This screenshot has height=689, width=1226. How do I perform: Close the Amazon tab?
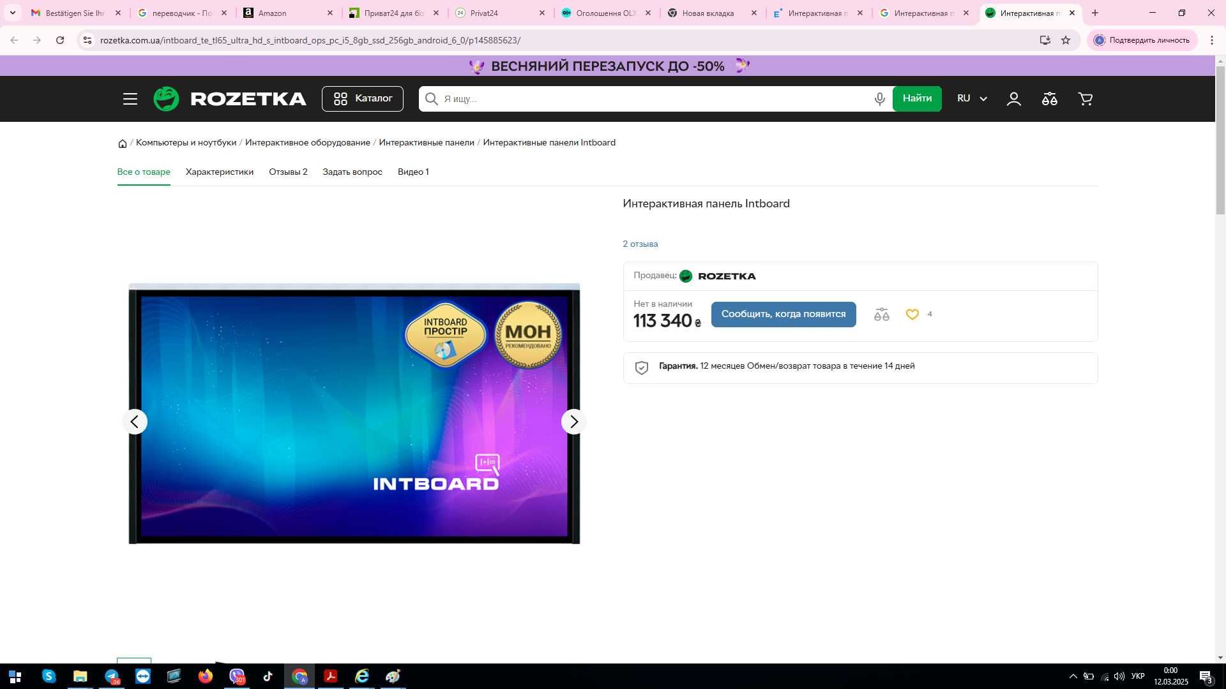pos(330,13)
